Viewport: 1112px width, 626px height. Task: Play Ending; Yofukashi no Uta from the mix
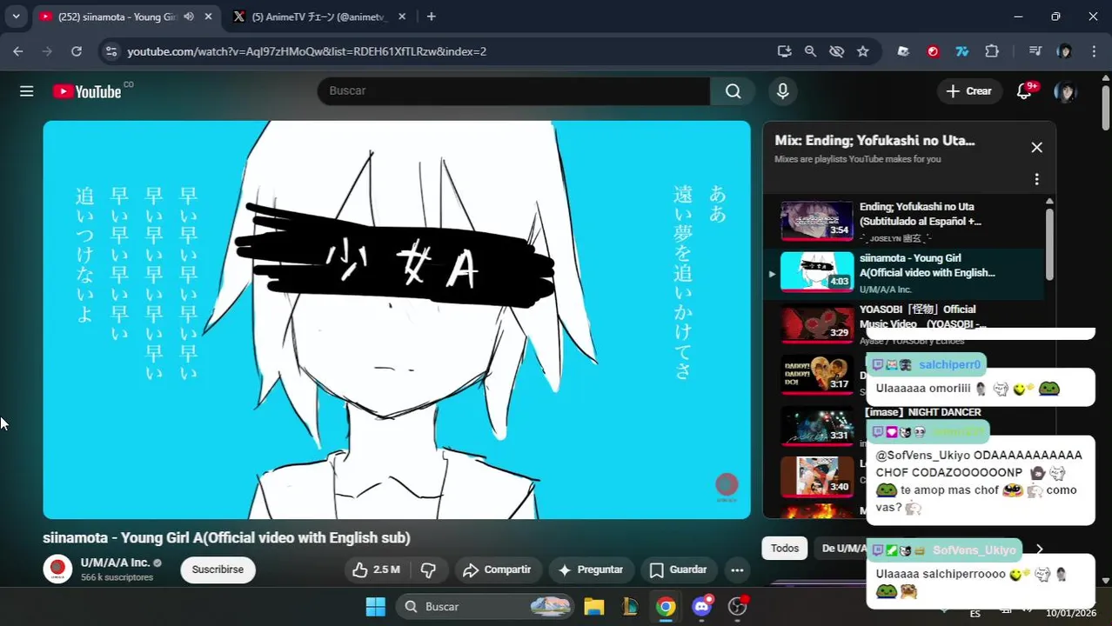pos(903,223)
